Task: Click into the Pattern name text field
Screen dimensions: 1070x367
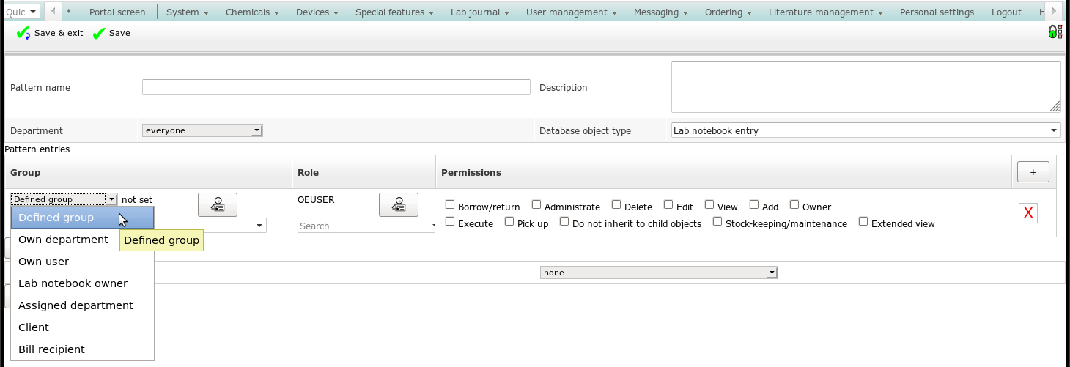Action: pos(336,88)
